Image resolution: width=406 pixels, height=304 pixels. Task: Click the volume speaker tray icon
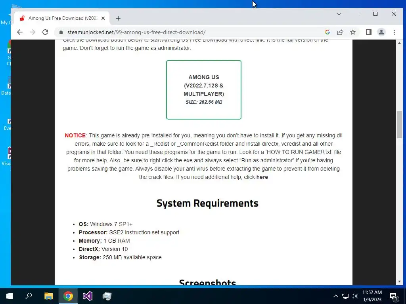click(354, 296)
